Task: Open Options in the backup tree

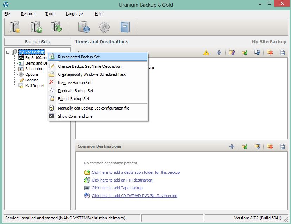Action: (32, 74)
